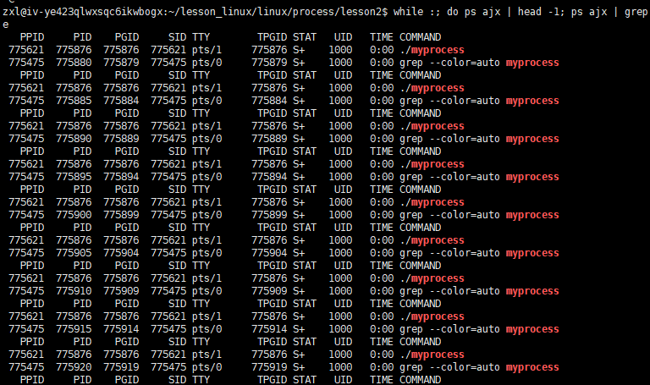The height and width of the screenshot is (385, 650).
Task: Click the lone wrapped letter "e" line
Action: (5, 25)
